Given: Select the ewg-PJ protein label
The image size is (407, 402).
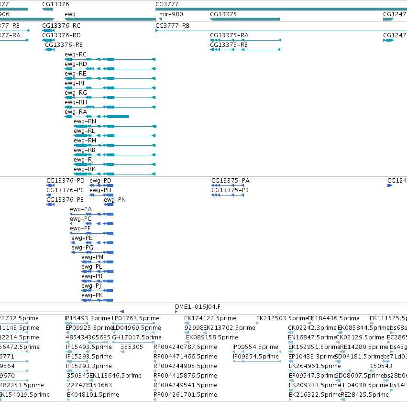Looking at the screenshot, I should point(91,286).
